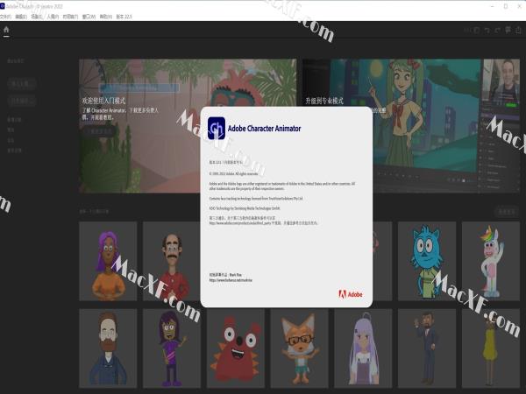
Task: Click the "Adobe Character Animator" dialog title text
Action: (x=265, y=129)
